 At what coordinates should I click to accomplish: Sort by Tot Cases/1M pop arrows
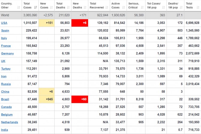pyautogui.click(x=164, y=7)
